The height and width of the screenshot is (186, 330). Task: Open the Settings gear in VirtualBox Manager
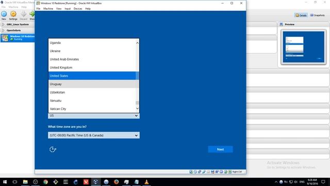[x=13, y=16]
